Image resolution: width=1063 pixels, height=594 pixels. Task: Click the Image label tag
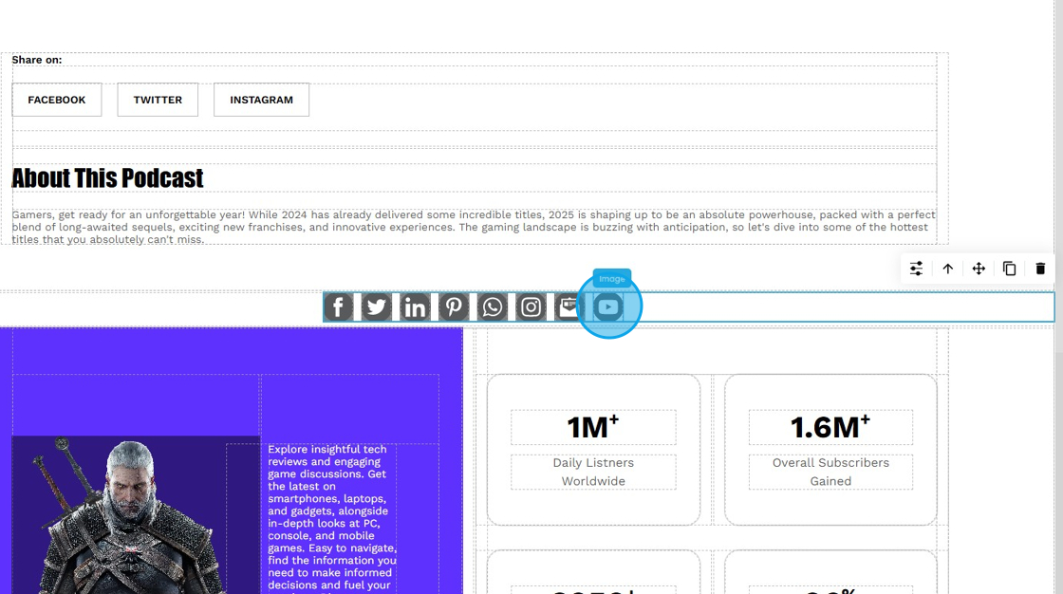tap(612, 279)
